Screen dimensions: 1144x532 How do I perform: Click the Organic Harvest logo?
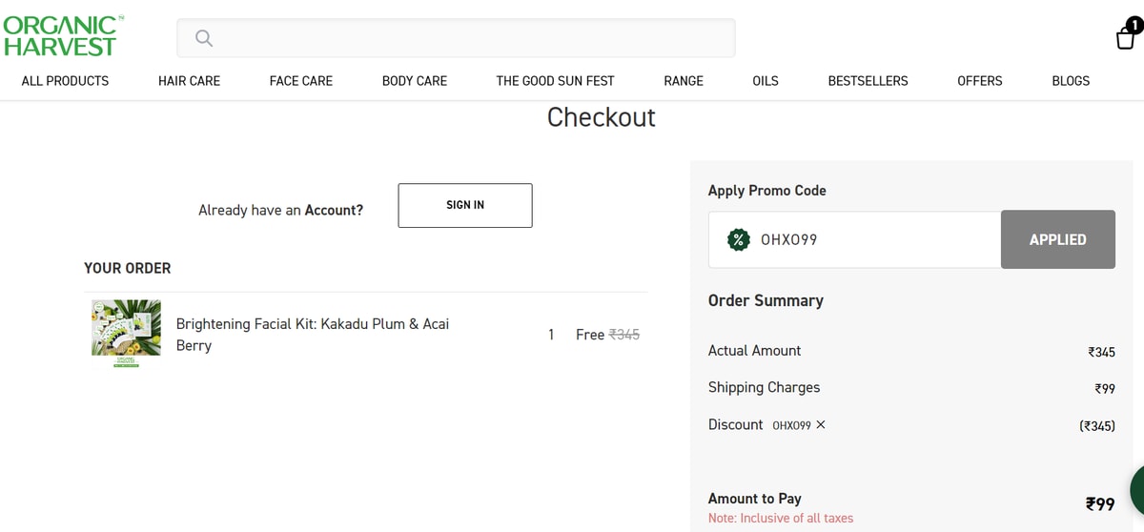[x=61, y=36]
